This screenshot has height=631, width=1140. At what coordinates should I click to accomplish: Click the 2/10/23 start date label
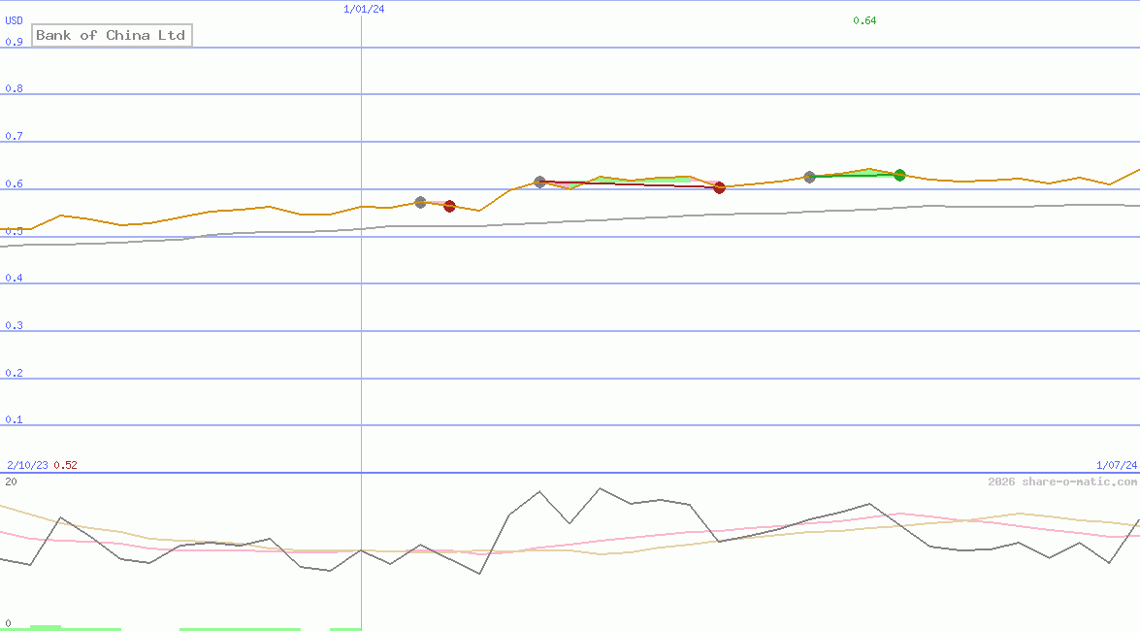click(x=27, y=465)
